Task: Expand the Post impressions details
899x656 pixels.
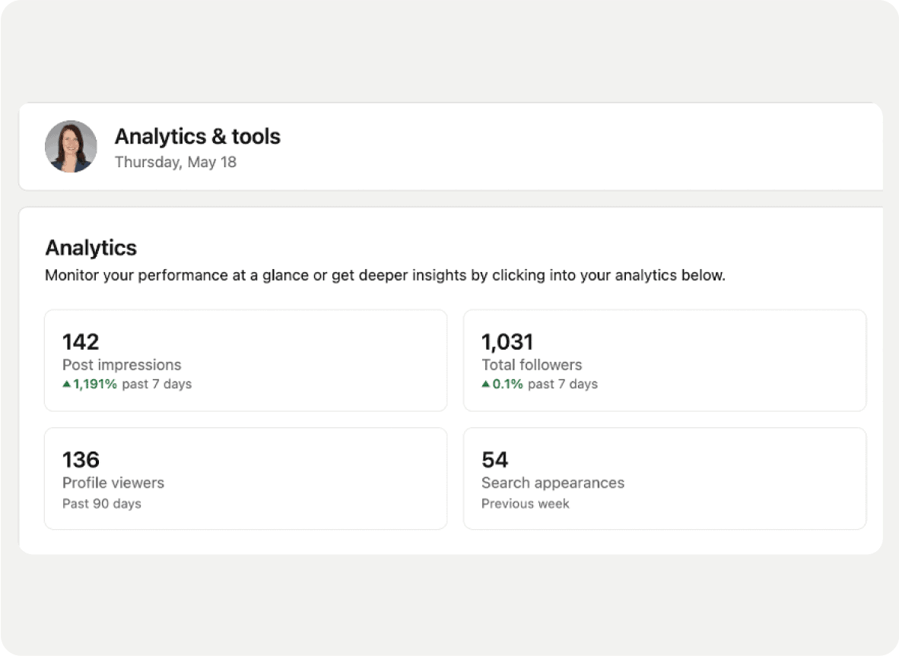Action: pyautogui.click(x=245, y=360)
